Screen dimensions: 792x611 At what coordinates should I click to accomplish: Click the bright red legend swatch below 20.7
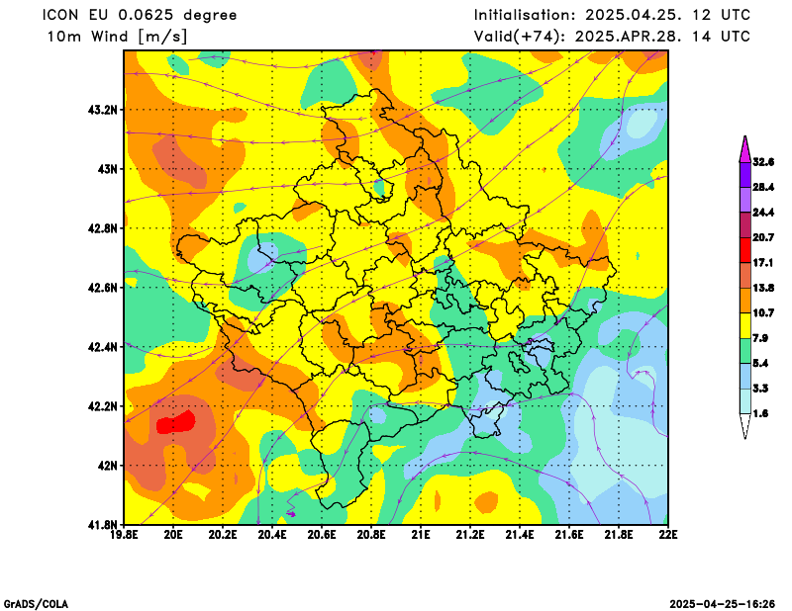[x=744, y=250]
